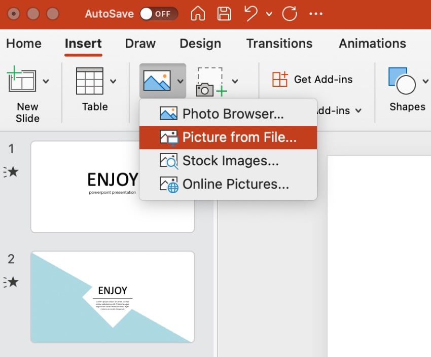Click the Table grid icon
The width and height of the screenshot is (431, 357).
[89, 81]
